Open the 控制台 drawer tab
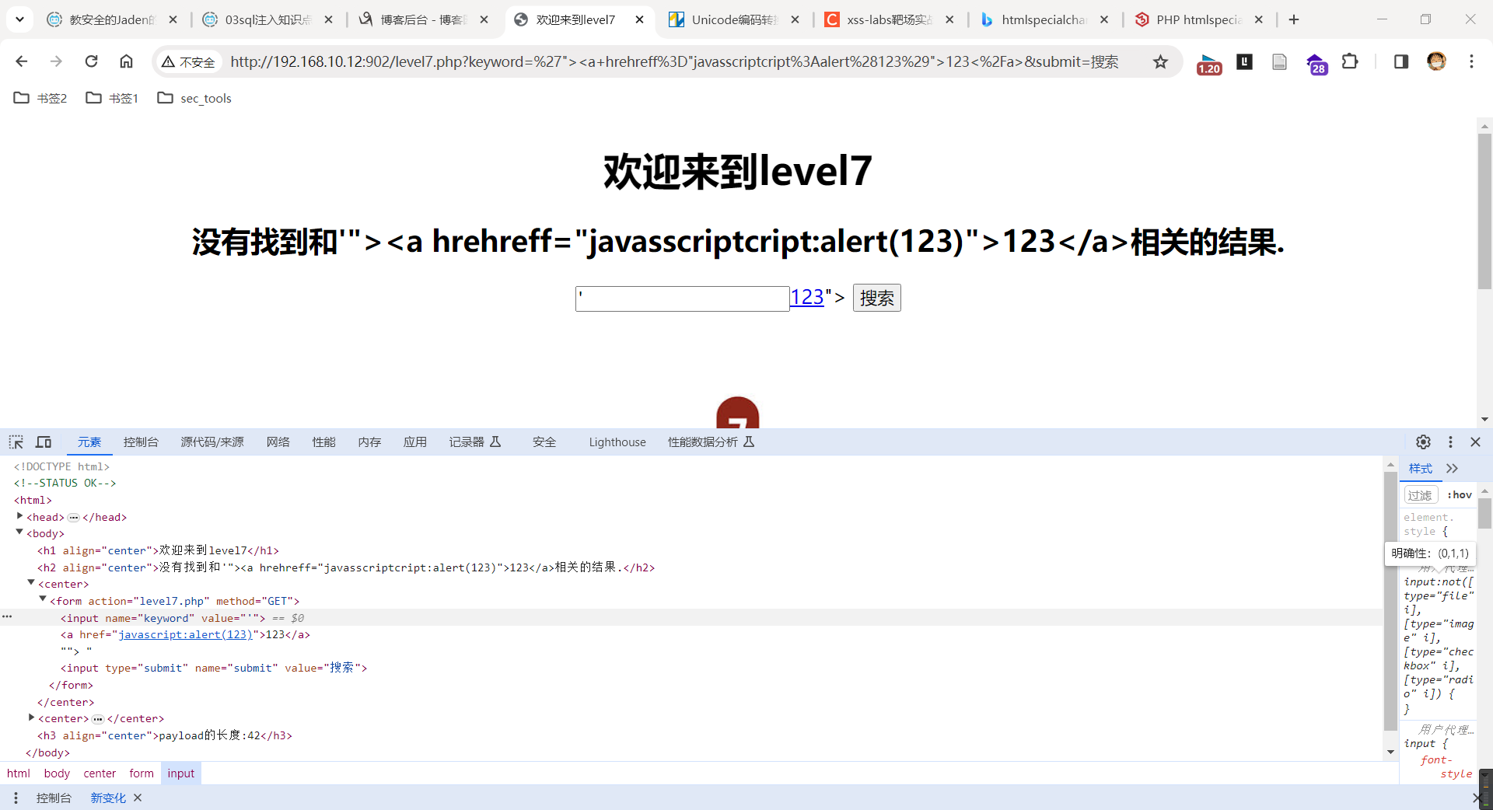1493x810 pixels. [x=54, y=798]
